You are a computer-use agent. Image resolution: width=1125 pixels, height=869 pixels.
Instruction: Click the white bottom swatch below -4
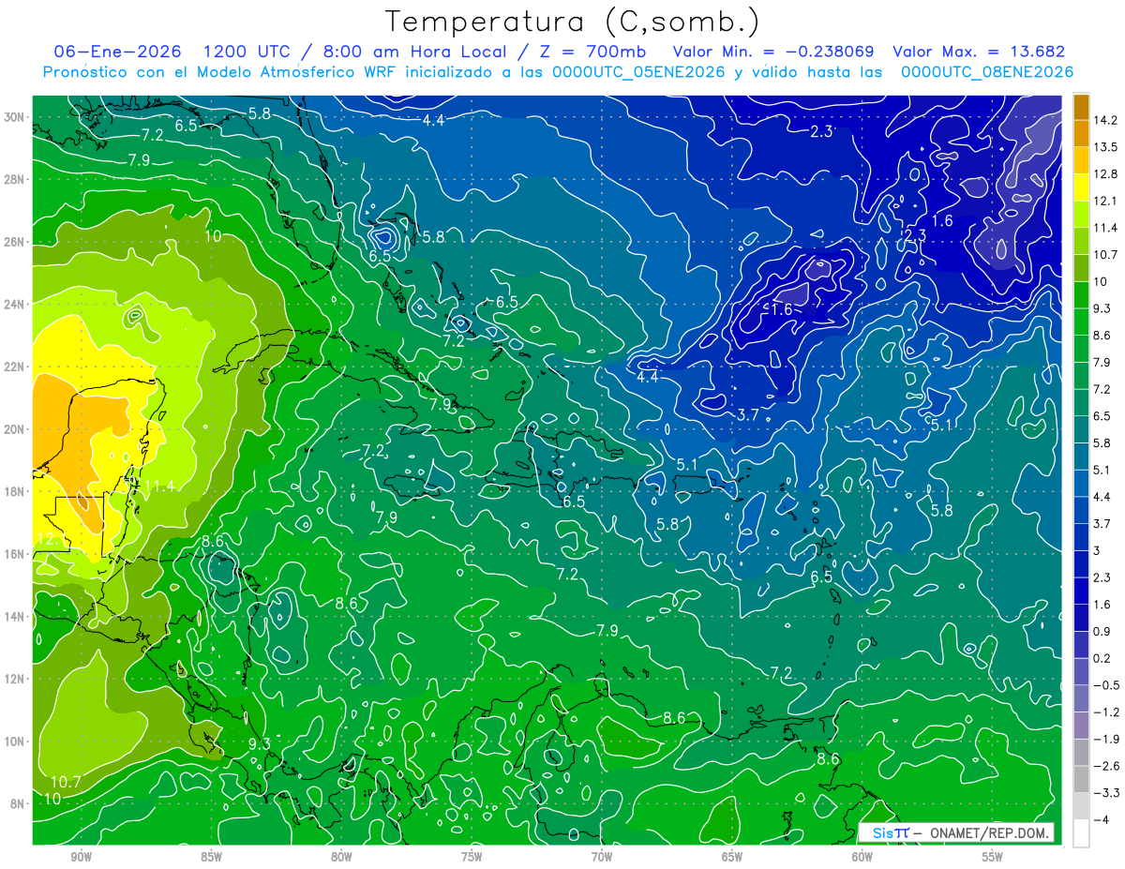coord(1081,832)
